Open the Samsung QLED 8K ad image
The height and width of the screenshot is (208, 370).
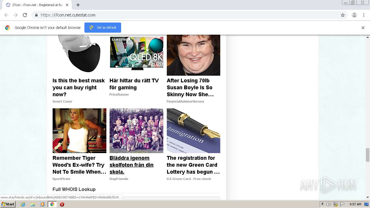tap(136, 53)
